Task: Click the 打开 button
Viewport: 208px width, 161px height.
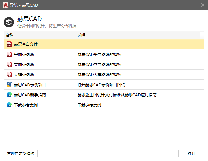Action: [x=191, y=154]
